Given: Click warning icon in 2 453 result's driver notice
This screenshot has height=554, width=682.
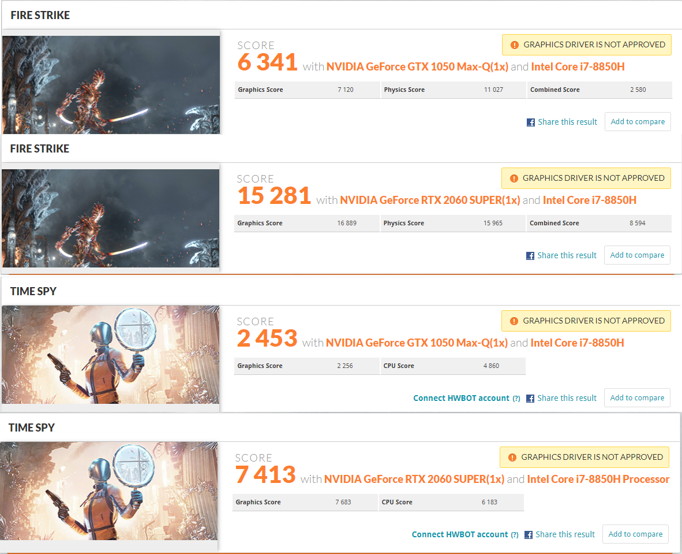Looking at the screenshot, I should (514, 321).
